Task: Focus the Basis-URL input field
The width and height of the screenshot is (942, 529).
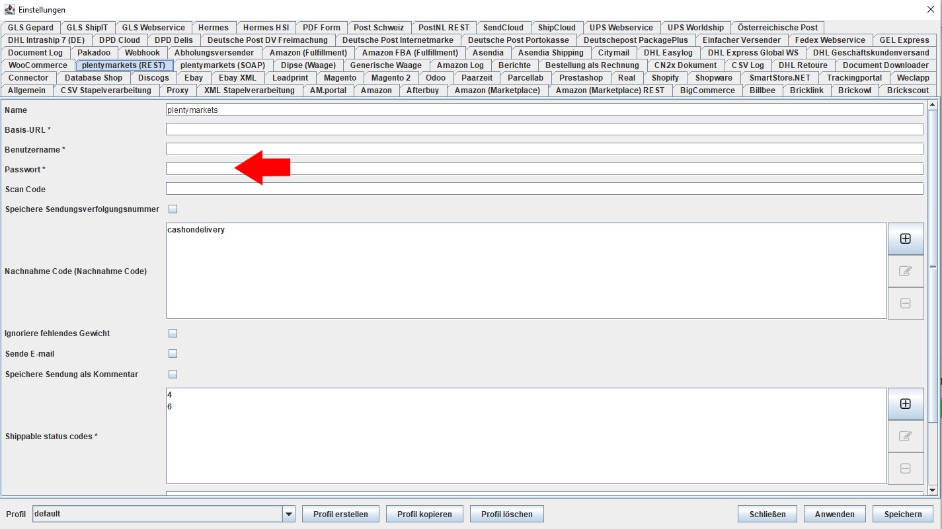Action: (x=545, y=129)
